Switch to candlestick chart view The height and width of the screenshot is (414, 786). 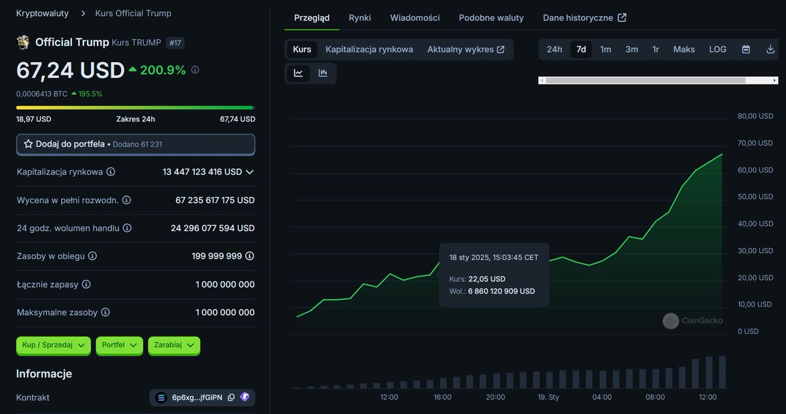pos(323,73)
